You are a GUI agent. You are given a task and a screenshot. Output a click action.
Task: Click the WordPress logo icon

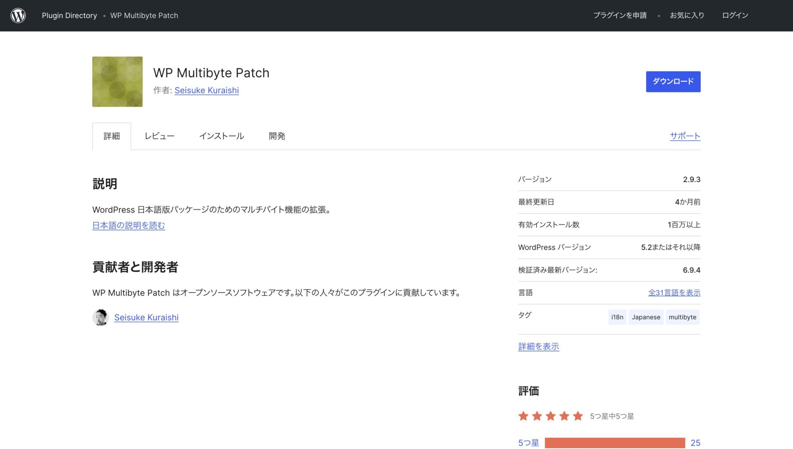point(18,16)
